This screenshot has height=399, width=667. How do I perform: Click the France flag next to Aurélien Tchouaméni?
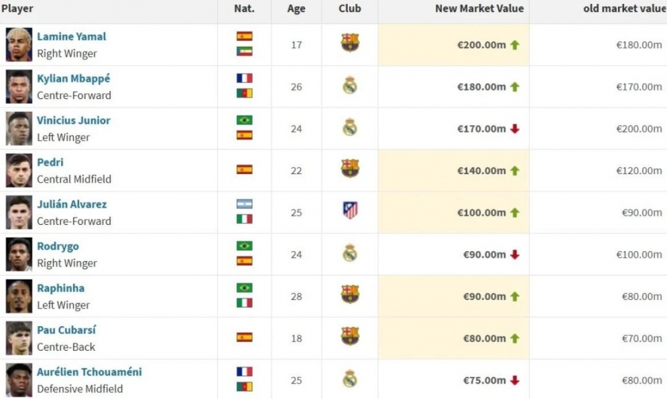point(245,372)
